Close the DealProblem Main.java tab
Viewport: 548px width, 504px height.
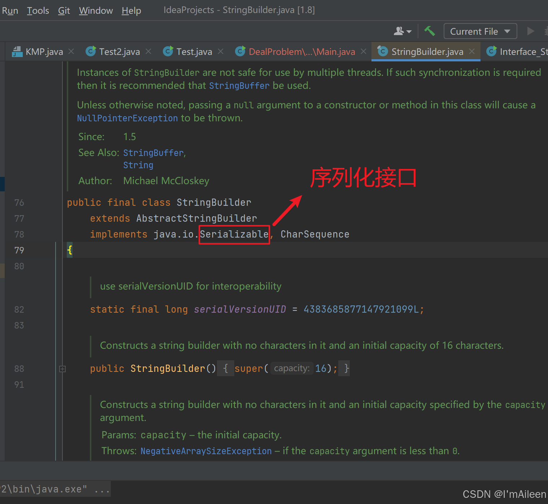point(364,51)
